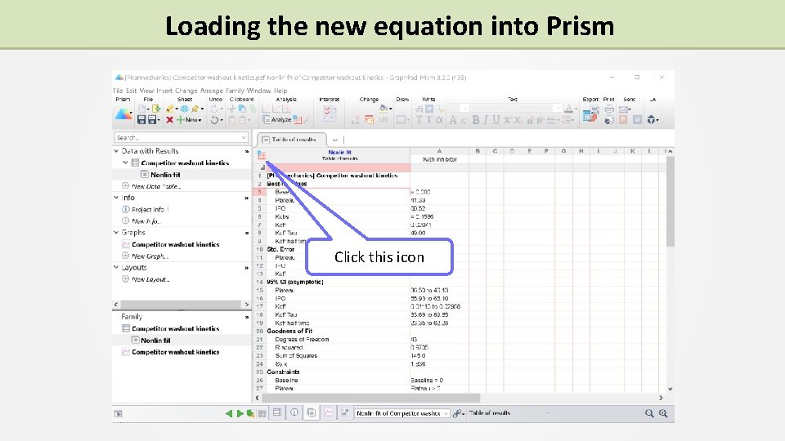Click the Undo arrow icon

214,120
